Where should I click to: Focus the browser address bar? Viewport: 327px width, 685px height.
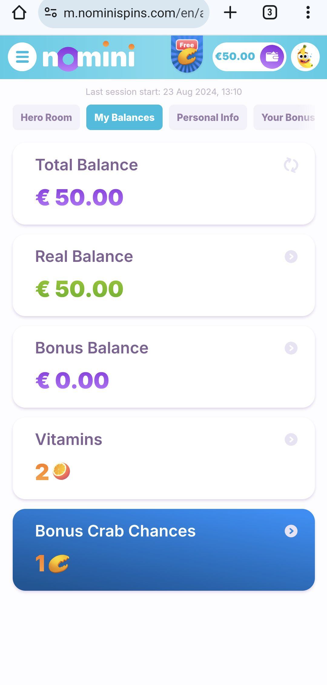(x=133, y=13)
